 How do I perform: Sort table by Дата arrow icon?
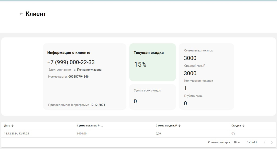point(13,126)
